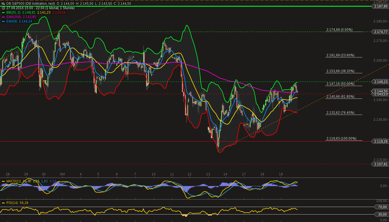Click the 2.149,23 price marker on axis

click(380, 82)
